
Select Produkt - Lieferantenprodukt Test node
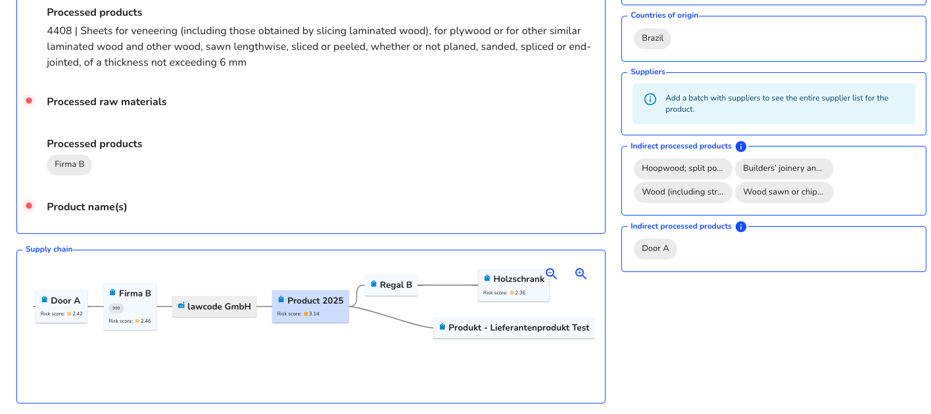pyautogui.click(x=513, y=327)
